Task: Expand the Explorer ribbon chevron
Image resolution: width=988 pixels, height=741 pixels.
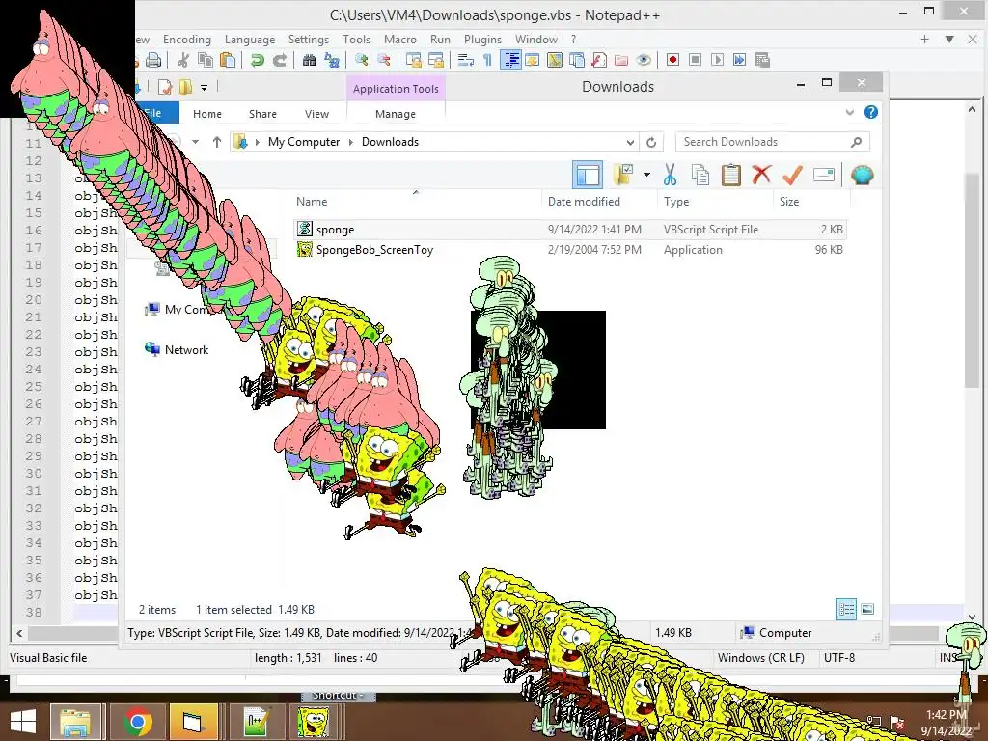Action: pos(849,112)
